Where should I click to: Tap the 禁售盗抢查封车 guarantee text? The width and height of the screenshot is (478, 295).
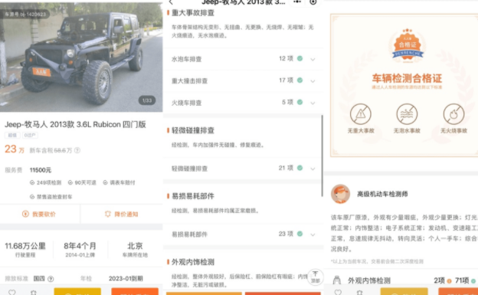54,197
